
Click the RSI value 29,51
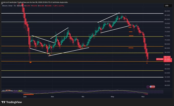(20, 91)
